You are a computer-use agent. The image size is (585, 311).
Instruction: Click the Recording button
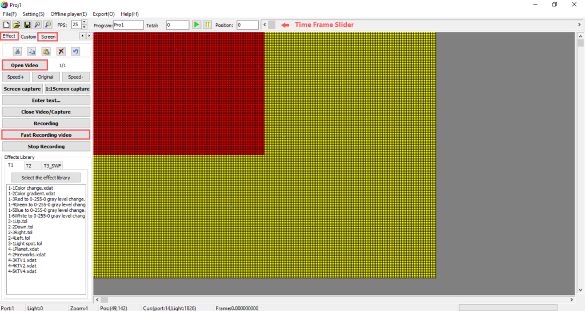[x=46, y=123]
